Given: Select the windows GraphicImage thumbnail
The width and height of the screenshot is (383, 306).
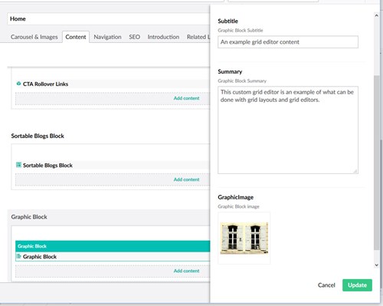Looking at the screenshot, I should pyautogui.click(x=244, y=238).
